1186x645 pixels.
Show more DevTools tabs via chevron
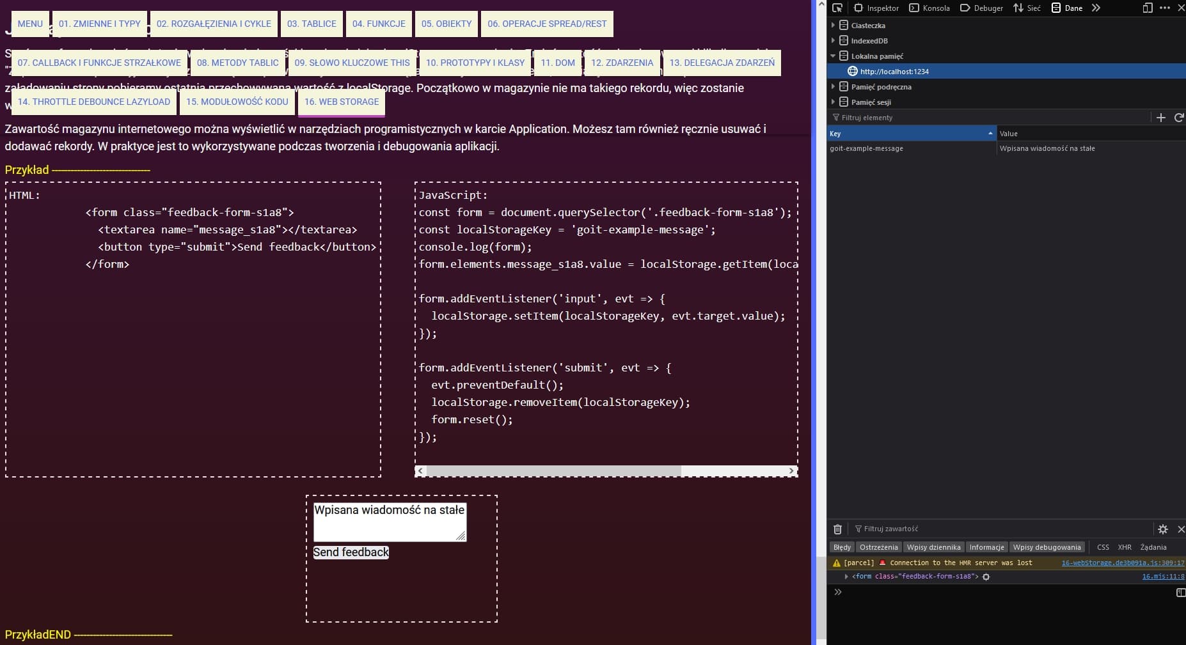click(1096, 8)
